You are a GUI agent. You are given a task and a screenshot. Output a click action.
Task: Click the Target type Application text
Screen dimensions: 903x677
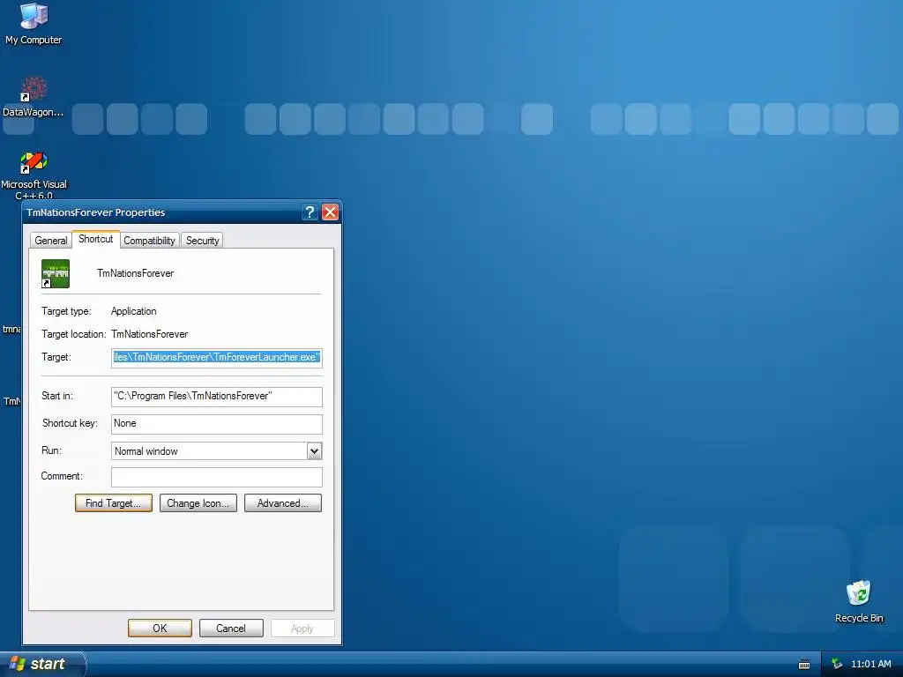coord(134,311)
